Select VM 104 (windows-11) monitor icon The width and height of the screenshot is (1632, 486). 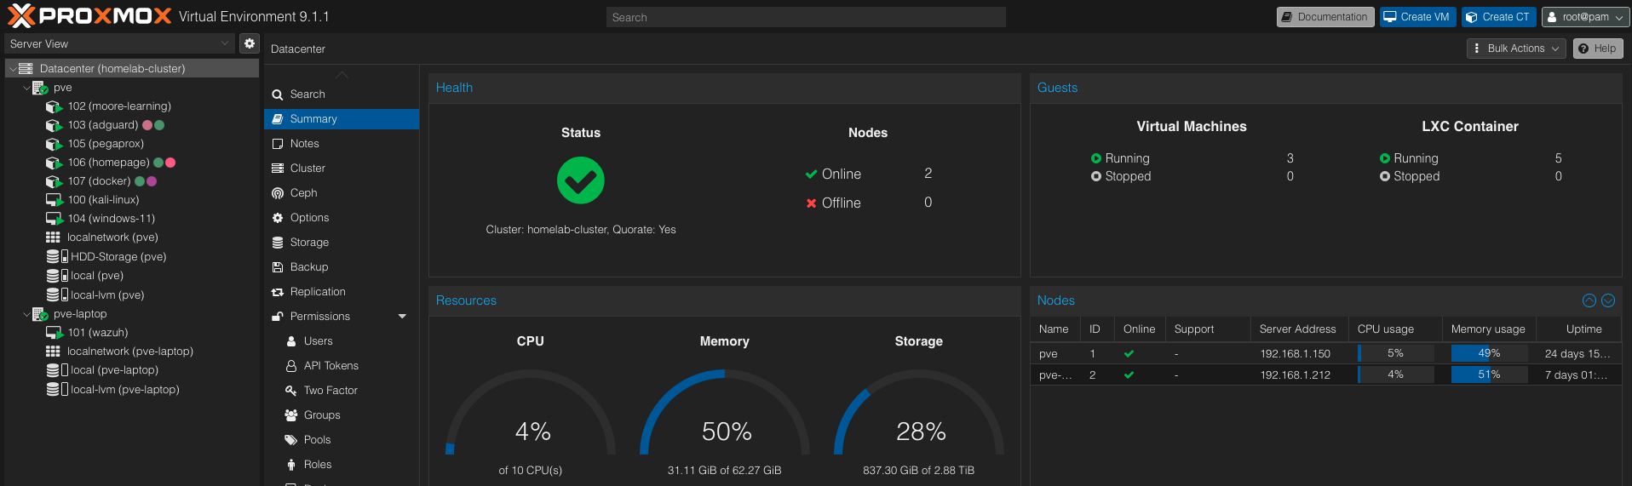coord(54,219)
